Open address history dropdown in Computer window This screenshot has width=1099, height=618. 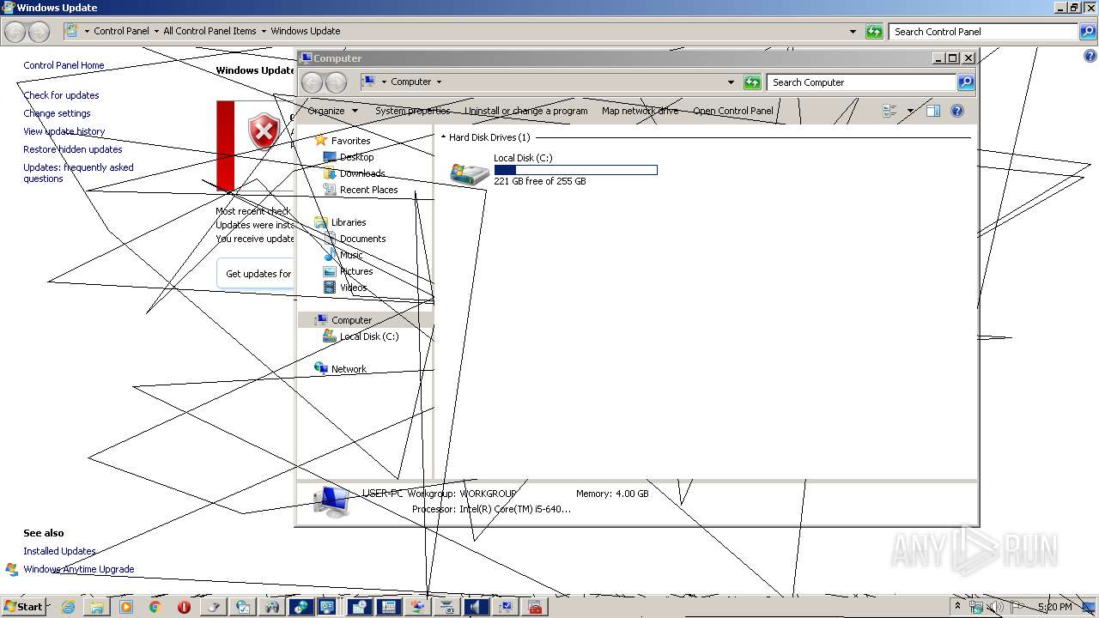pos(731,82)
